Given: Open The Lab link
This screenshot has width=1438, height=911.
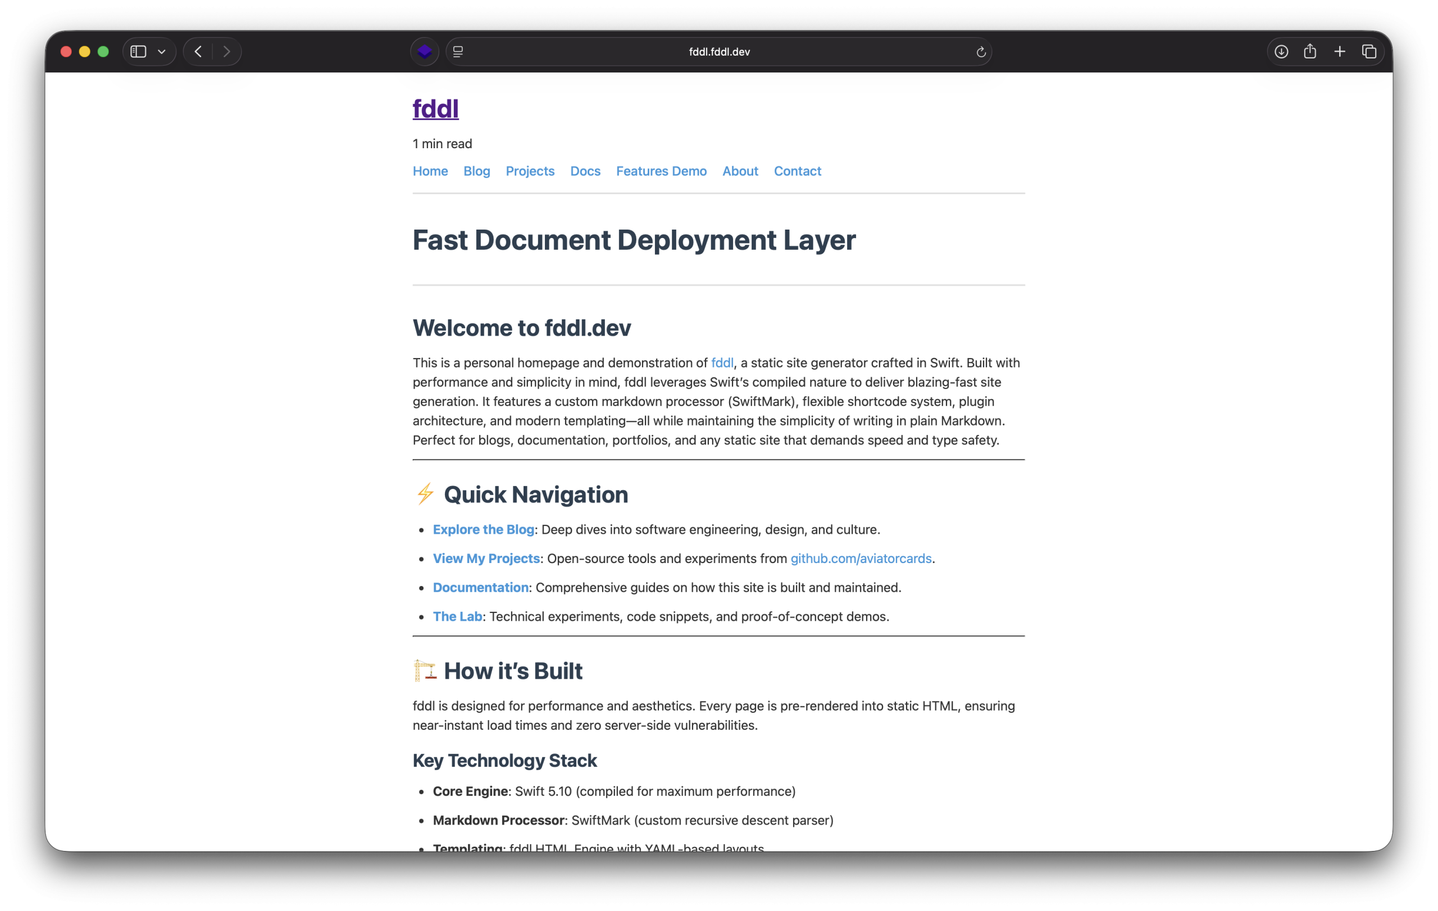Looking at the screenshot, I should (457, 616).
